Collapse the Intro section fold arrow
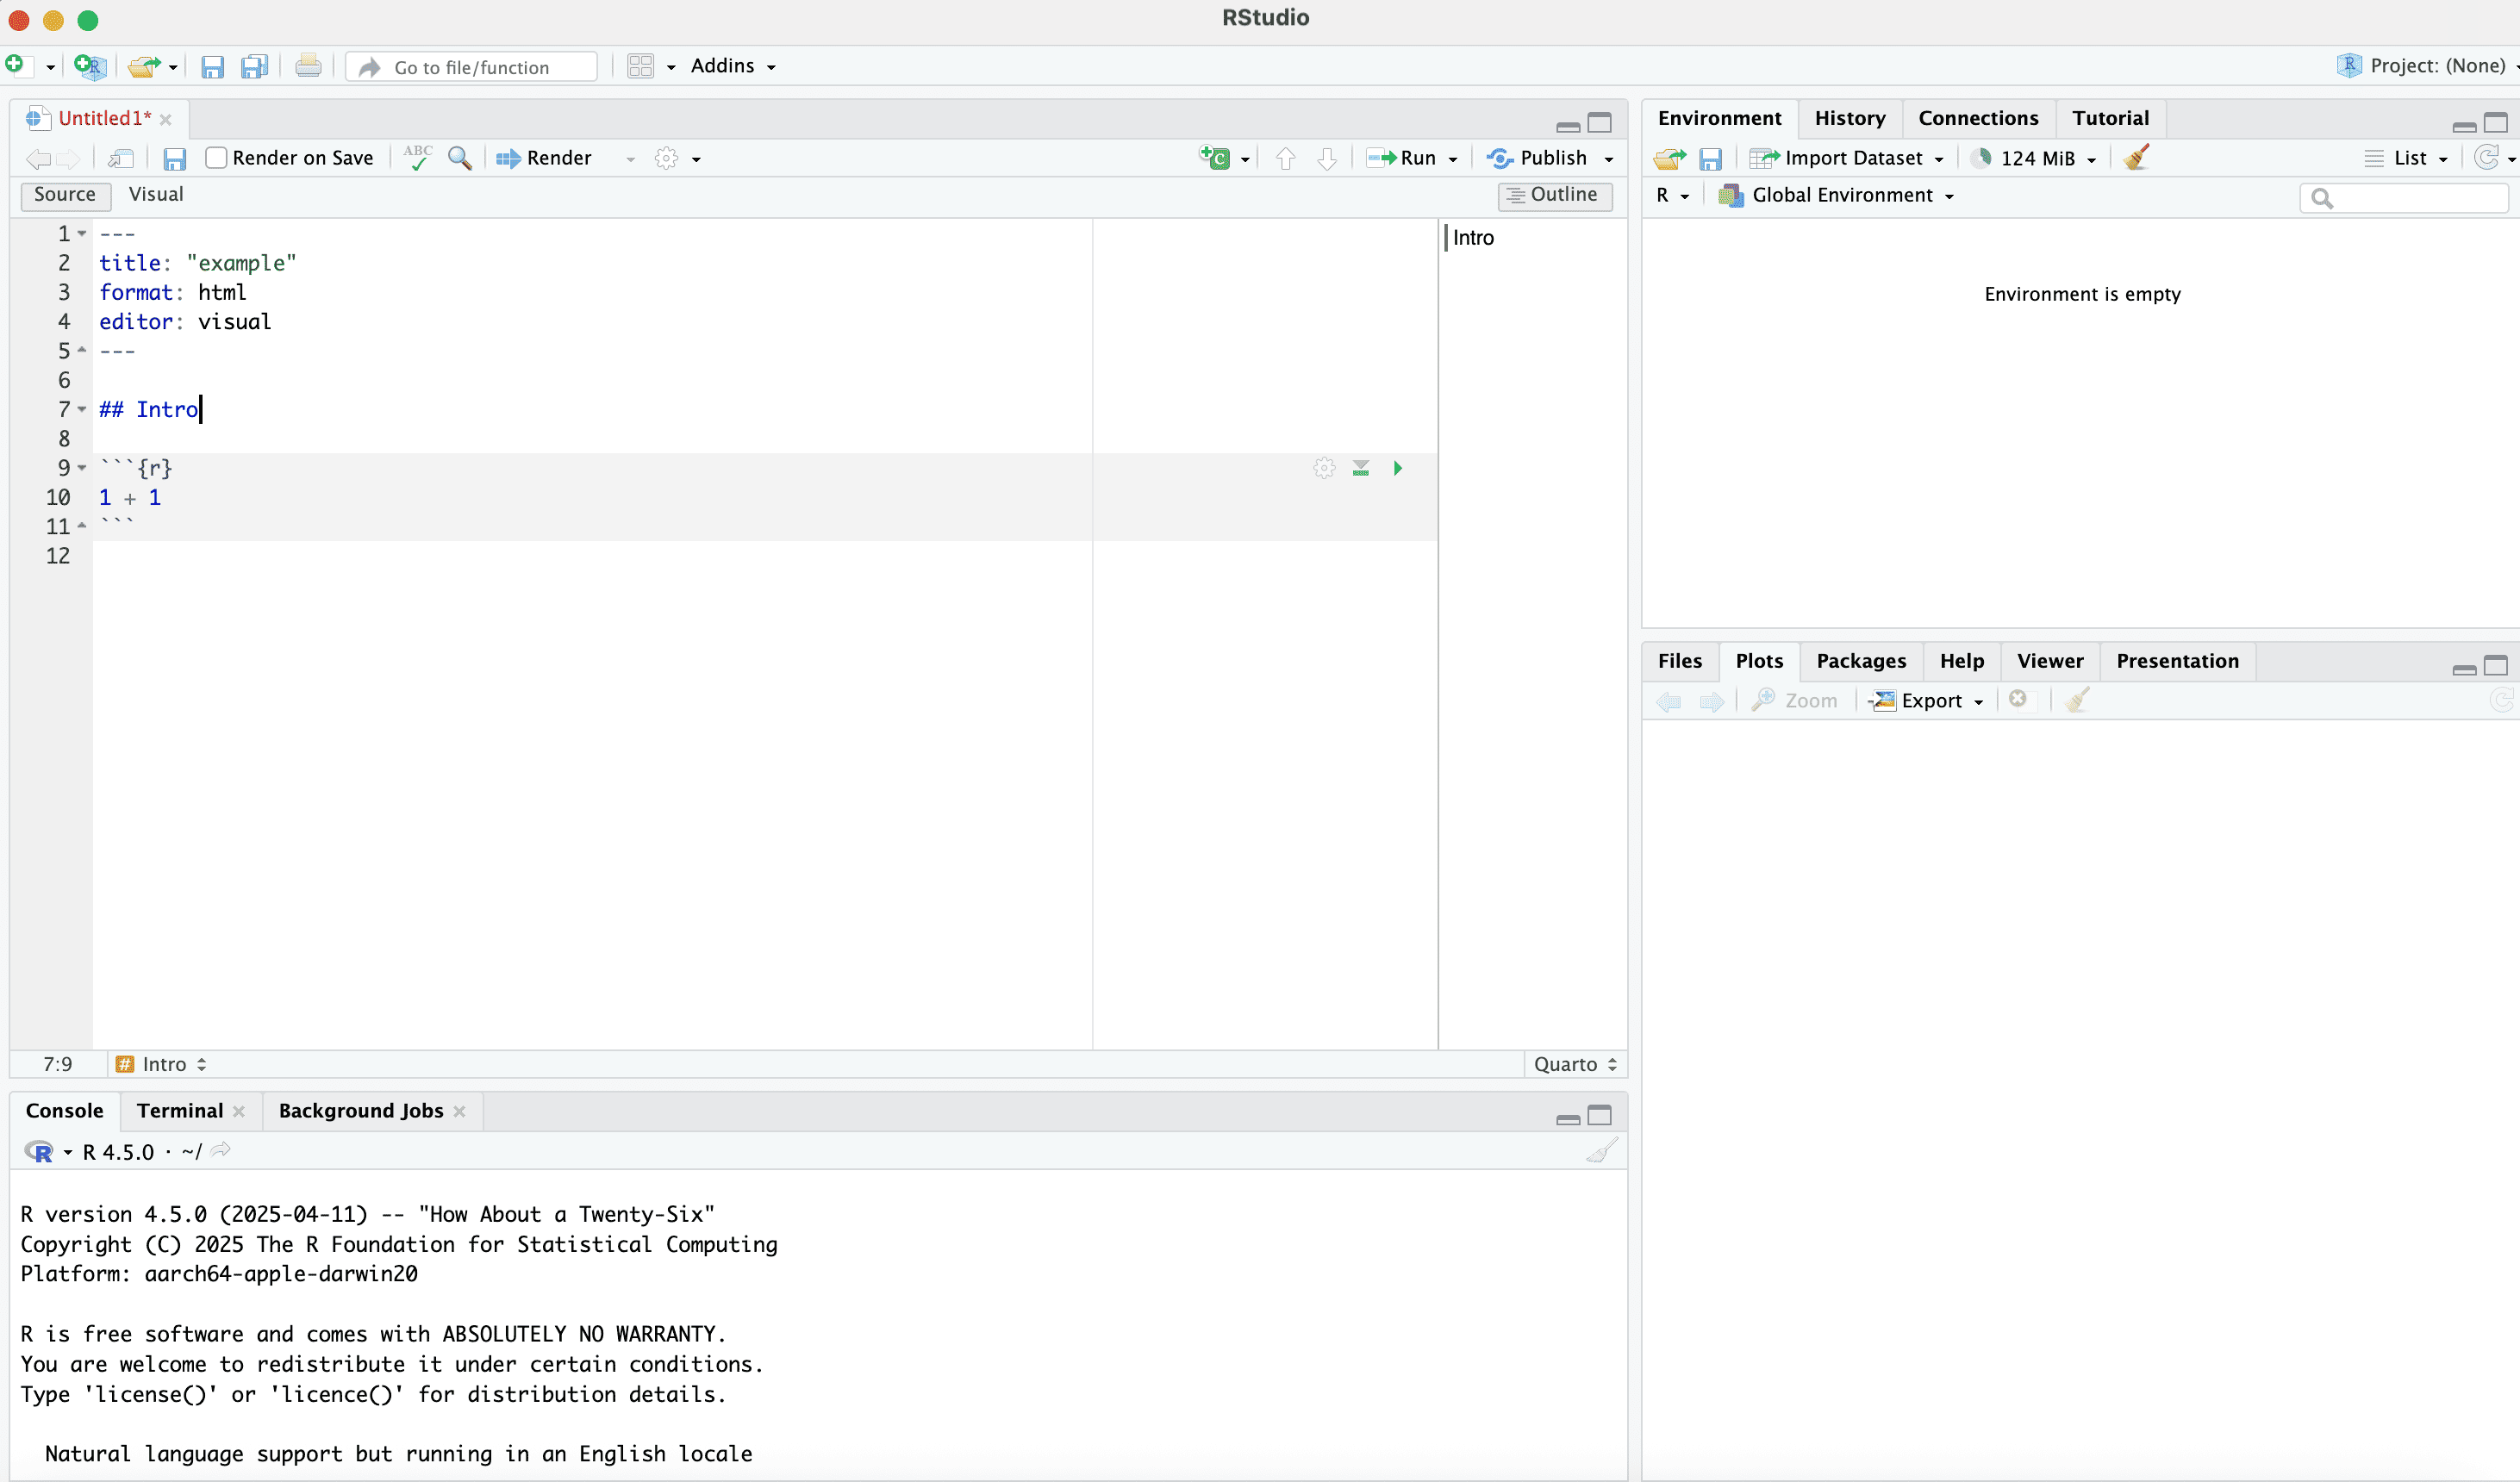This screenshot has width=2520, height=1482. coord(82,409)
